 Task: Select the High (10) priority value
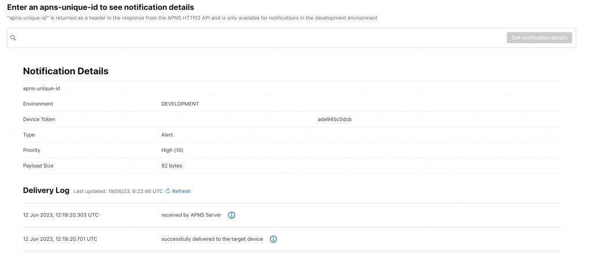click(172, 150)
